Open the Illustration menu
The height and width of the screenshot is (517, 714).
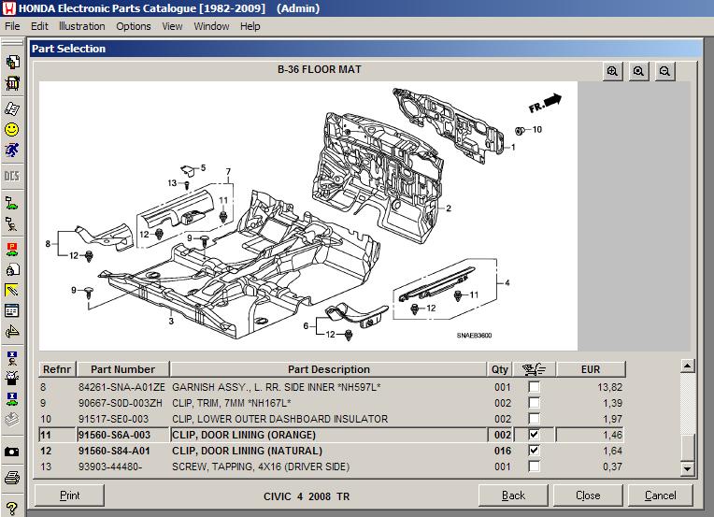tap(82, 26)
